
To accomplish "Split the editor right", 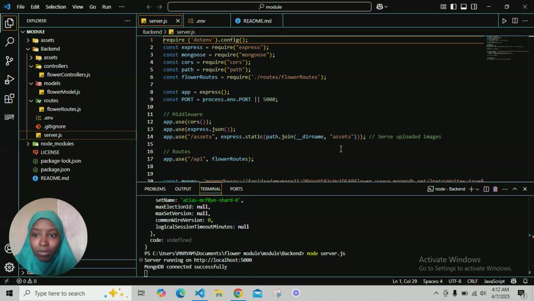I will coord(515,21).
